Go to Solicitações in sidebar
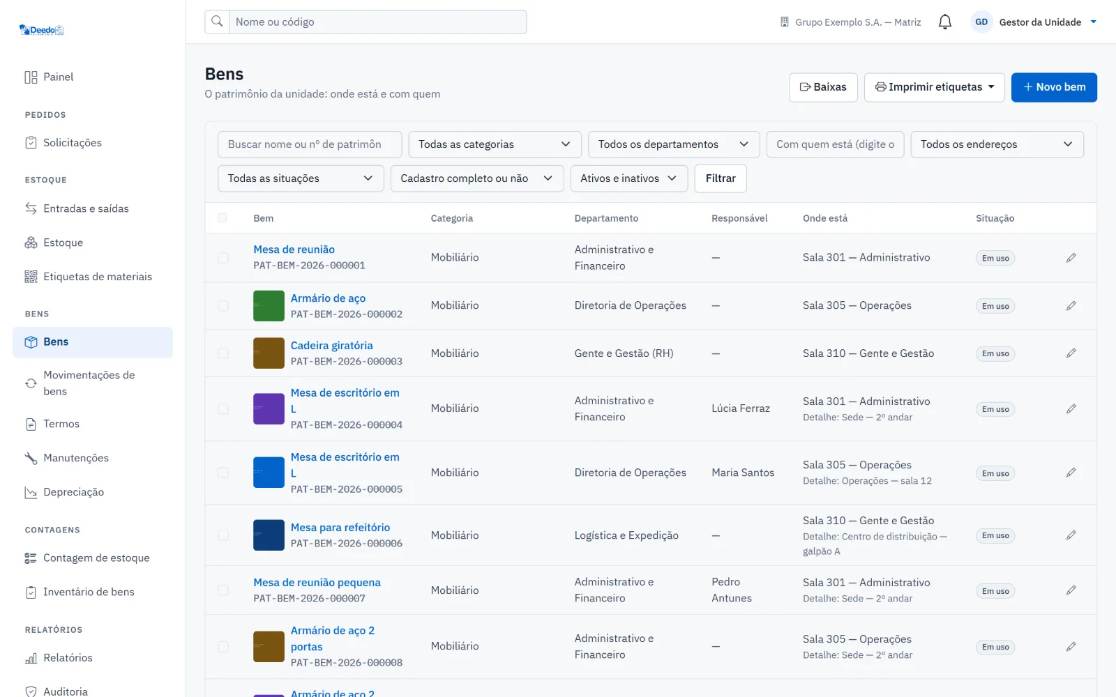The height and width of the screenshot is (697, 1116). coord(92,143)
